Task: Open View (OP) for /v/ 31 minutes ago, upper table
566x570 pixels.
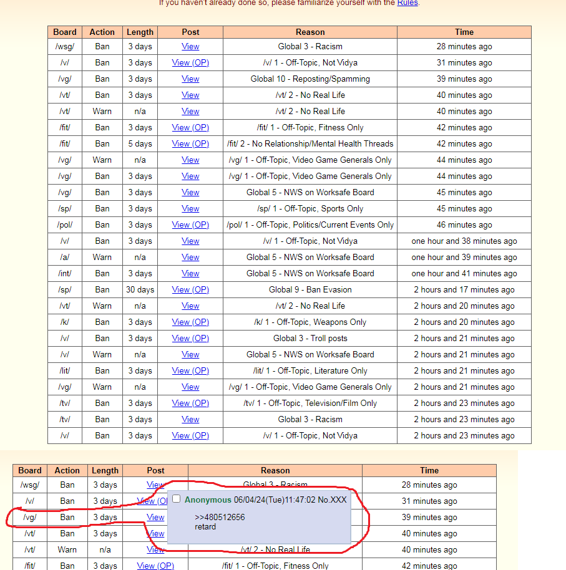Action: (190, 63)
